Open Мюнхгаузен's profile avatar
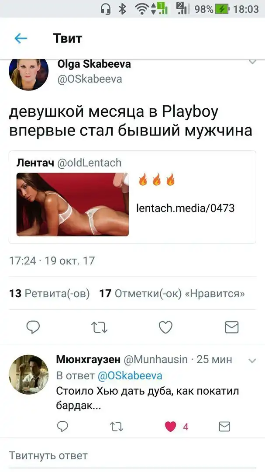 [28, 375]
